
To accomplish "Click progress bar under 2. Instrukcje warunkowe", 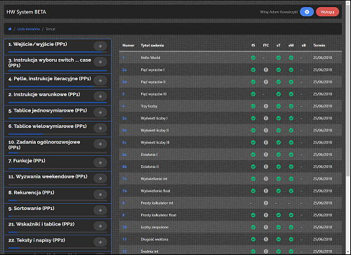I will pos(58,103).
